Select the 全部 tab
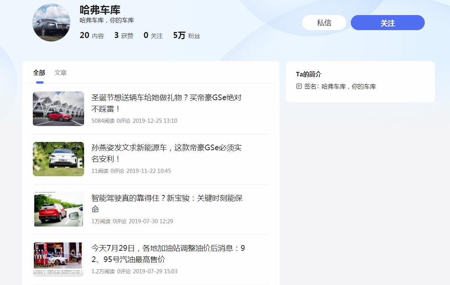The height and width of the screenshot is (285, 450). click(x=39, y=73)
